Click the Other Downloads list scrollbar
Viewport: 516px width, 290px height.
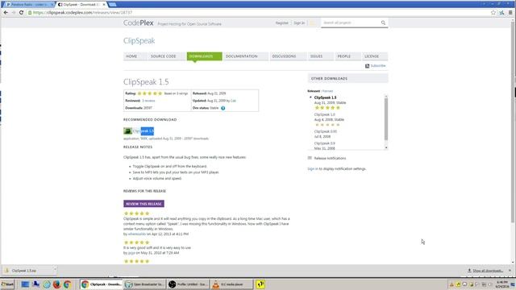pyautogui.click(x=386, y=118)
